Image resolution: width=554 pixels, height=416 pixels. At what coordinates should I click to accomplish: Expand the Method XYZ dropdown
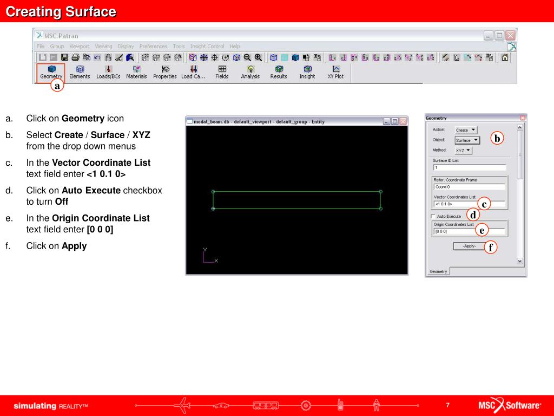pos(463,151)
